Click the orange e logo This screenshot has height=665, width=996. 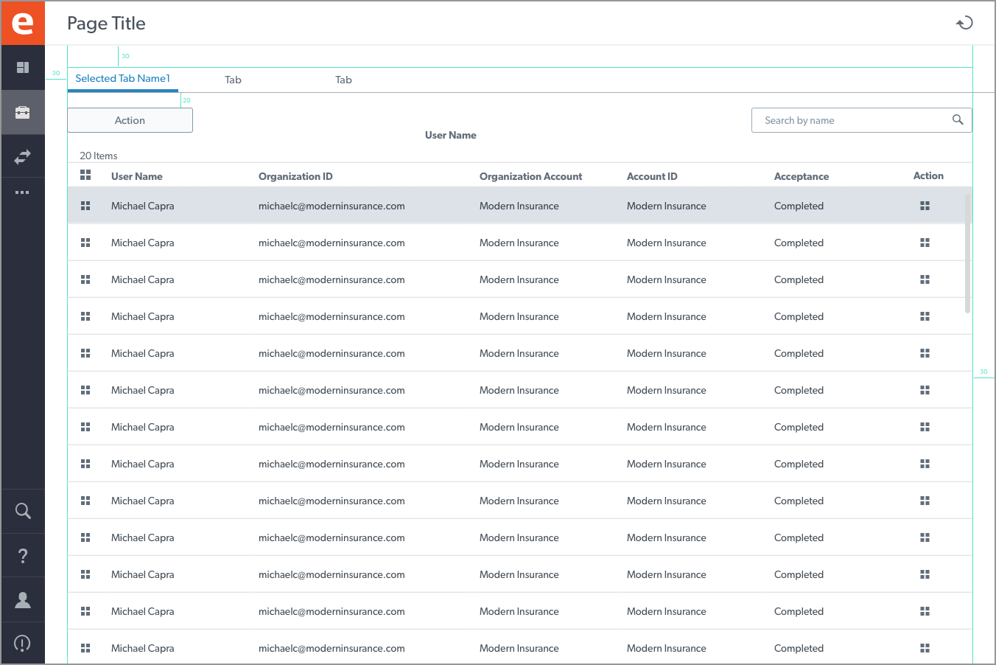pos(23,23)
